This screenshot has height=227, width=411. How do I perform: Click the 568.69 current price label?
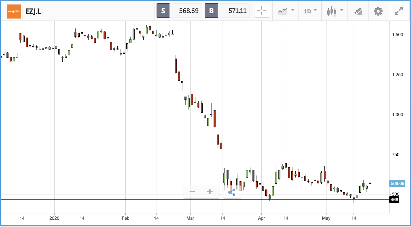pyautogui.click(x=397, y=183)
